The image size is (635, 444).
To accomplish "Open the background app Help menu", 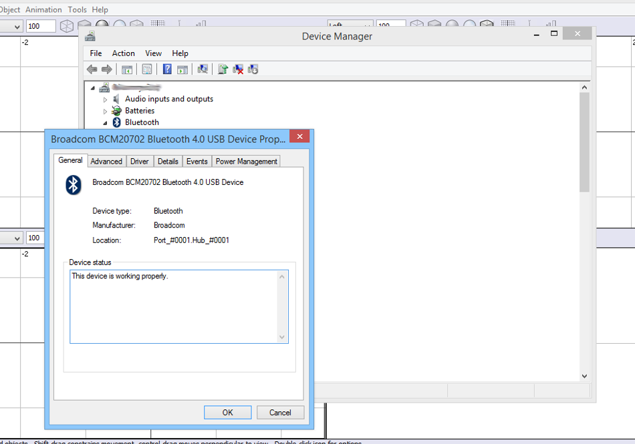I will tap(100, 10).
